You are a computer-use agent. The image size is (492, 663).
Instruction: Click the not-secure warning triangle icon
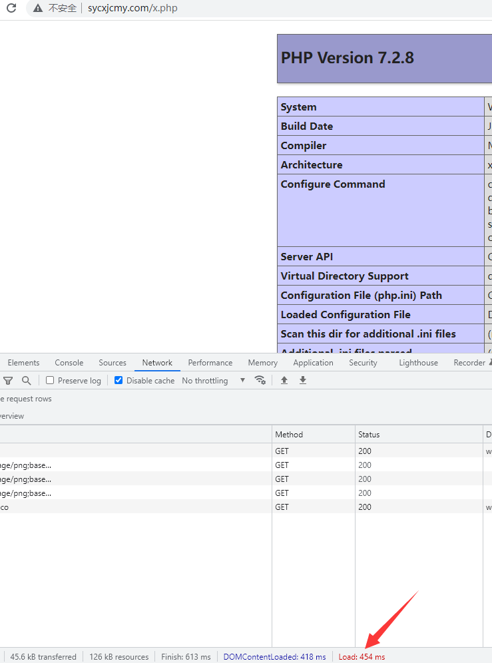tap(38, 9)
